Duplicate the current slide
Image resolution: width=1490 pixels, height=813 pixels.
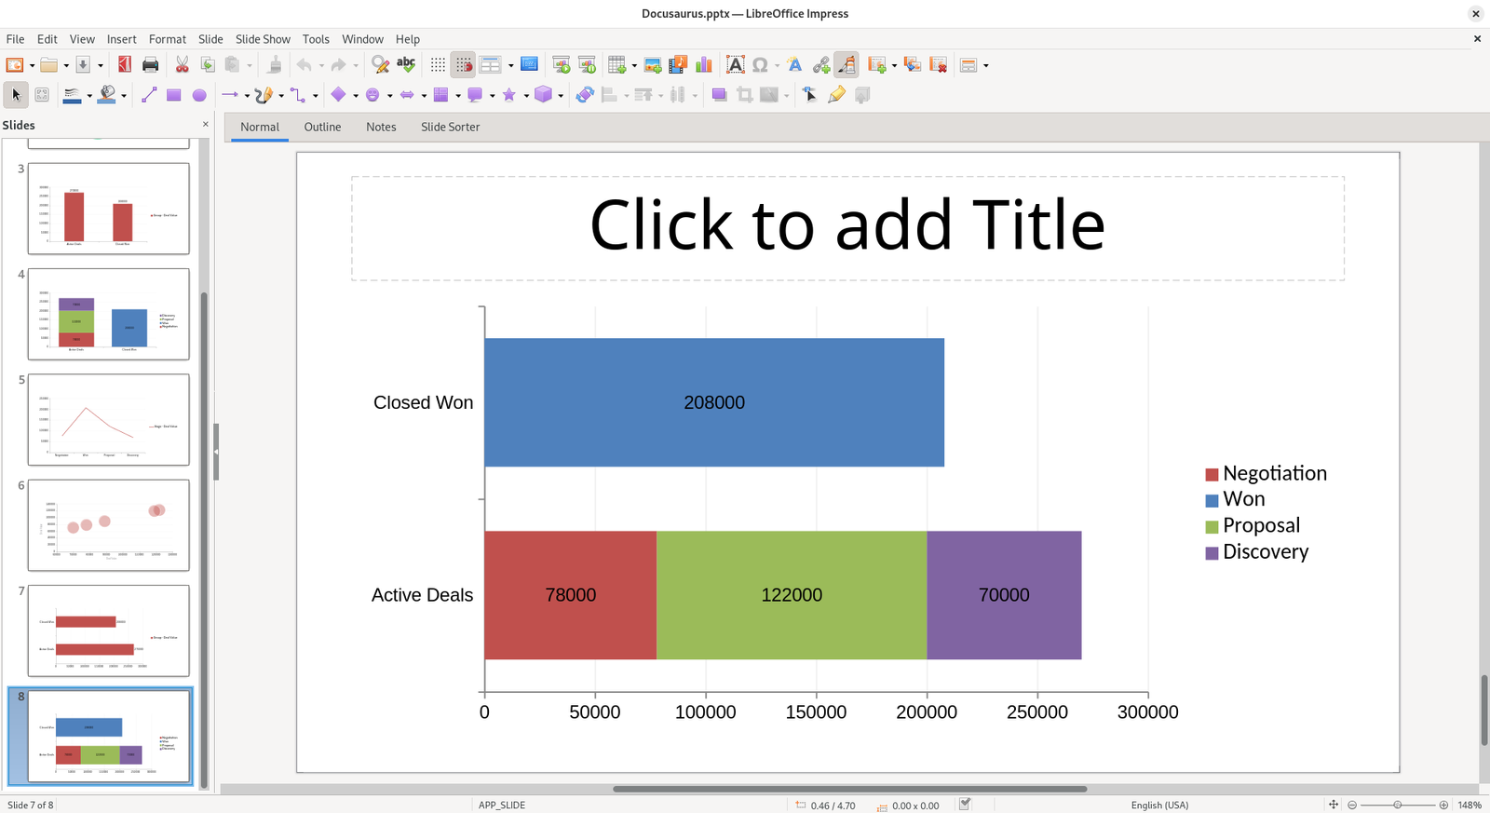pos(913,64)
